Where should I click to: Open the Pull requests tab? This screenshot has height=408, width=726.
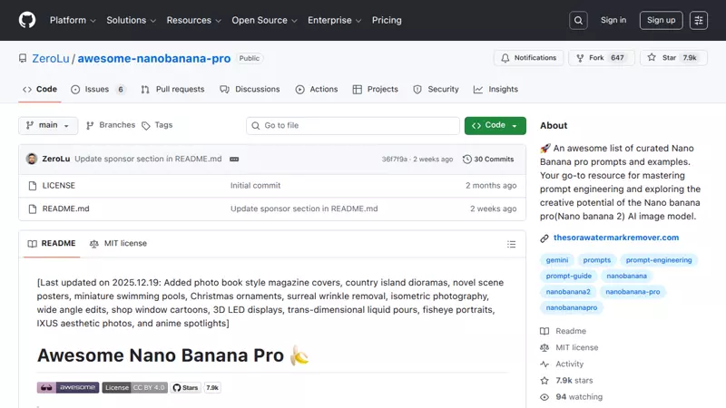click(x=172, y=89)
